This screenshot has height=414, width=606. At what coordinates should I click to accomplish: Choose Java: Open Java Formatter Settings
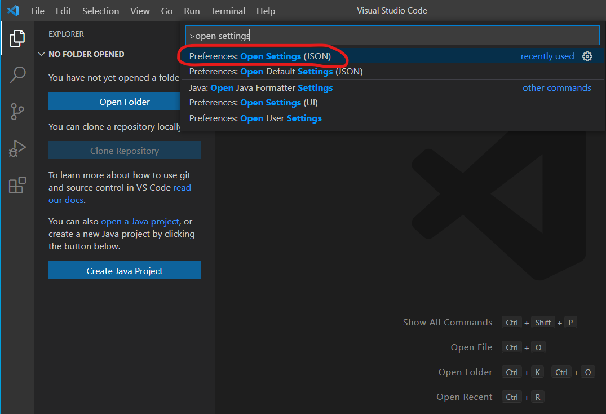point(261,88)
